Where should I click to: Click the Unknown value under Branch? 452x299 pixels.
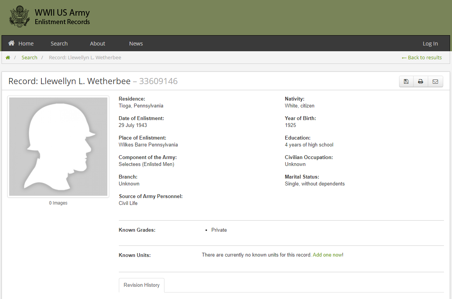(x=129, y=184)
